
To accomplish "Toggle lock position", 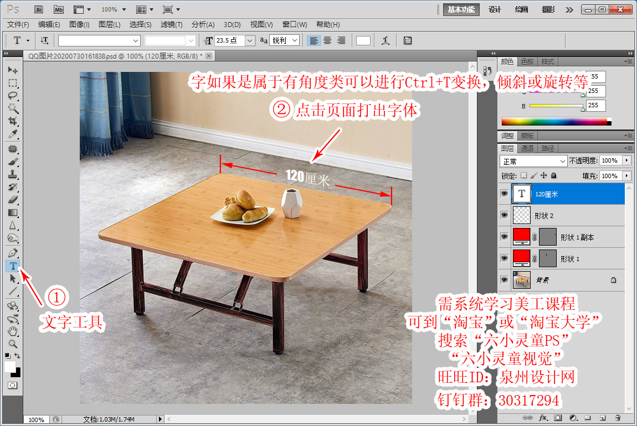I will (x=543, y=175).
